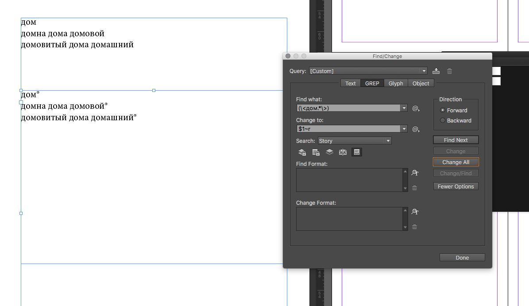The height and width of the screenshot is (306, 529).
Task: Click the dimmed Change button
Action: (x=456, y=151)
